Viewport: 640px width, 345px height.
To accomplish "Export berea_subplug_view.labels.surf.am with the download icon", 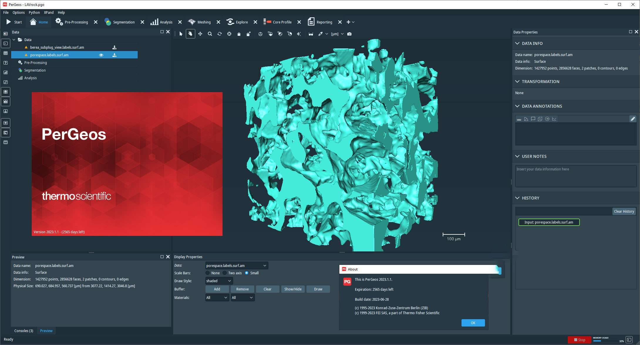I will pos(114,47).
